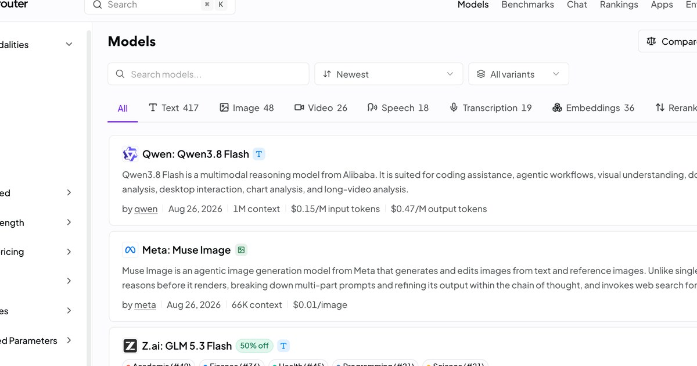Switch to the Video 26 tab

[x=321, y=108]
